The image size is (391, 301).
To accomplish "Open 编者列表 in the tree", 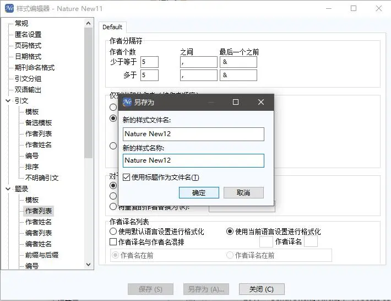I will coord(39,233).
